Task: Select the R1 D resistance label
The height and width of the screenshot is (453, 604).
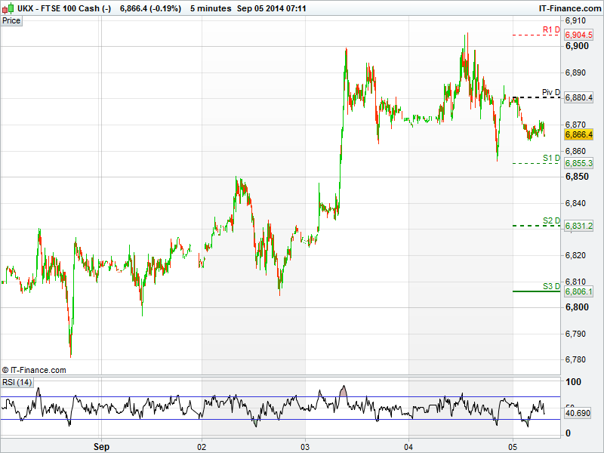Action: [x=550, y=30]
